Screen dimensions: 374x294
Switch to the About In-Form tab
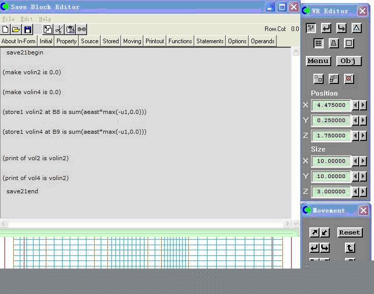[18, 41]
